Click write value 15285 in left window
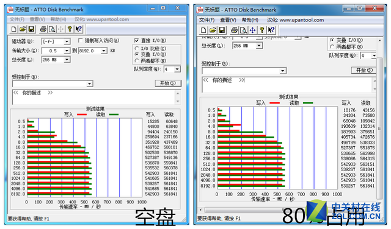 point(153,121)
